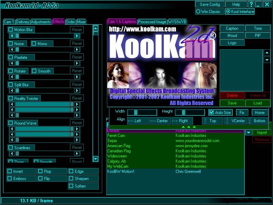Move caption list item up arrow
Viewport: 273px width, 205px height.
[x=267, y=53]
